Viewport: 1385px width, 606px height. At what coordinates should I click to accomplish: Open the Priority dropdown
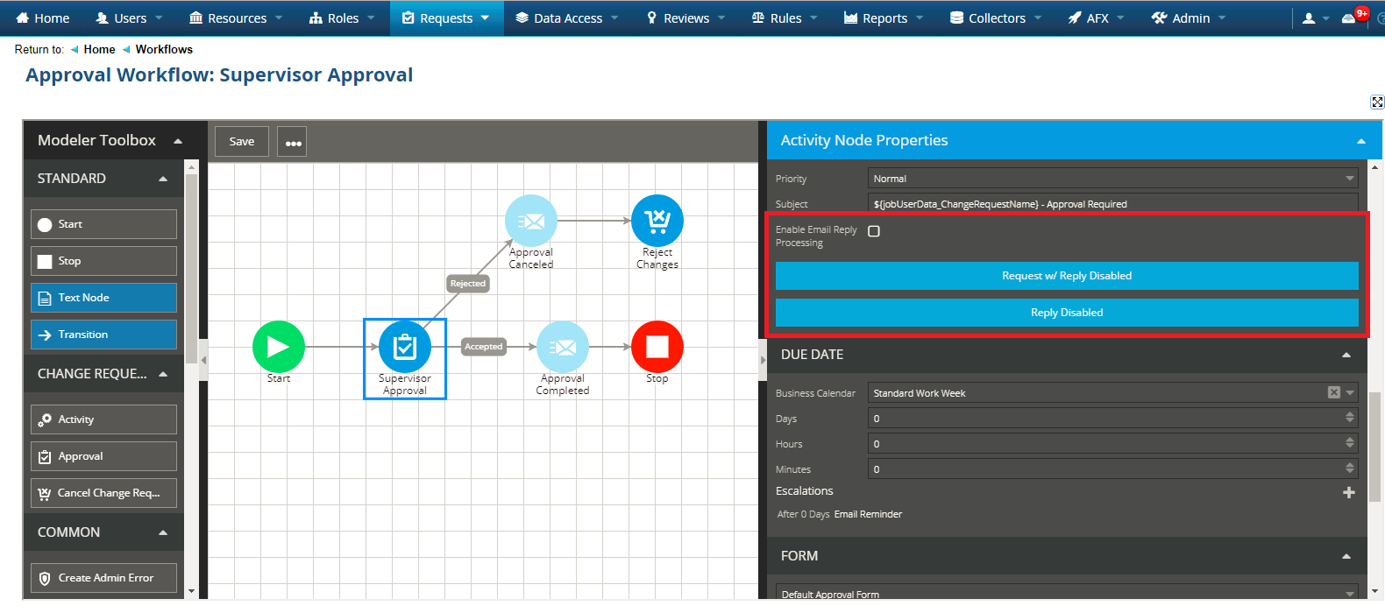pyautogui.click(x=1112, y=179)
